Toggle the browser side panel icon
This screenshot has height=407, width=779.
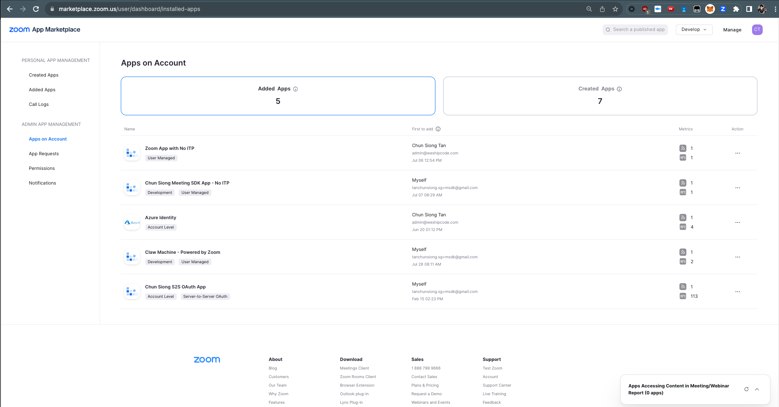[749, 9]
